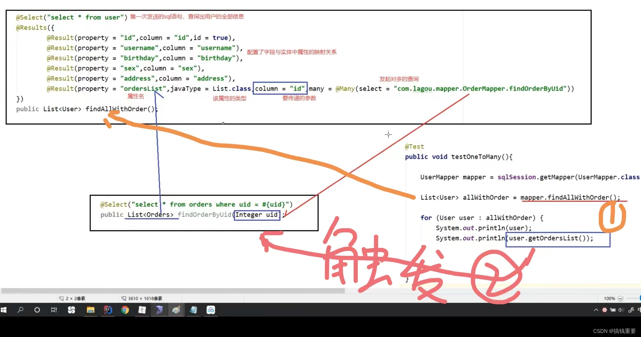Open Baidu Netdisk cloud icon on taskbar

pos(211,310)
